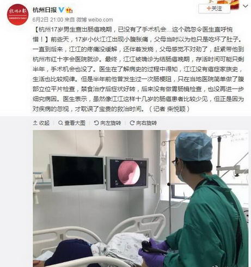Click the 向左旋转 rotate-left icon
251x267 pixels.
click(x=96, y=123)
